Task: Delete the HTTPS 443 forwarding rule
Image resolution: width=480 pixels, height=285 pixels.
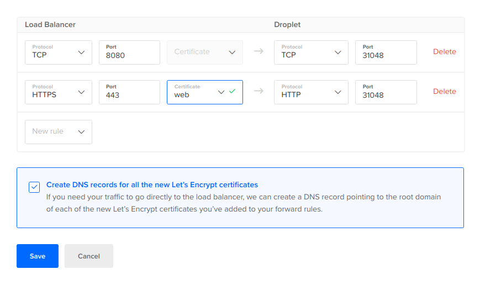Action: pos(444,92)
